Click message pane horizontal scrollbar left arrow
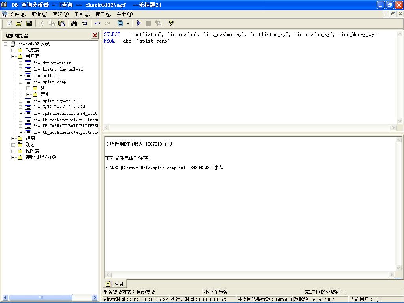The image size is (404, 303). pyautogui.click(x=108, y=275)
